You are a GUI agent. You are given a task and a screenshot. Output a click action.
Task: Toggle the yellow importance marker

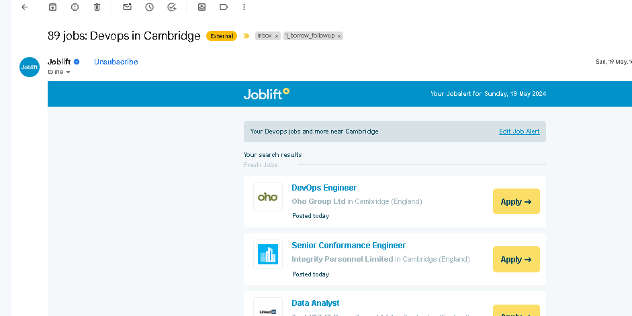(246, 36)
